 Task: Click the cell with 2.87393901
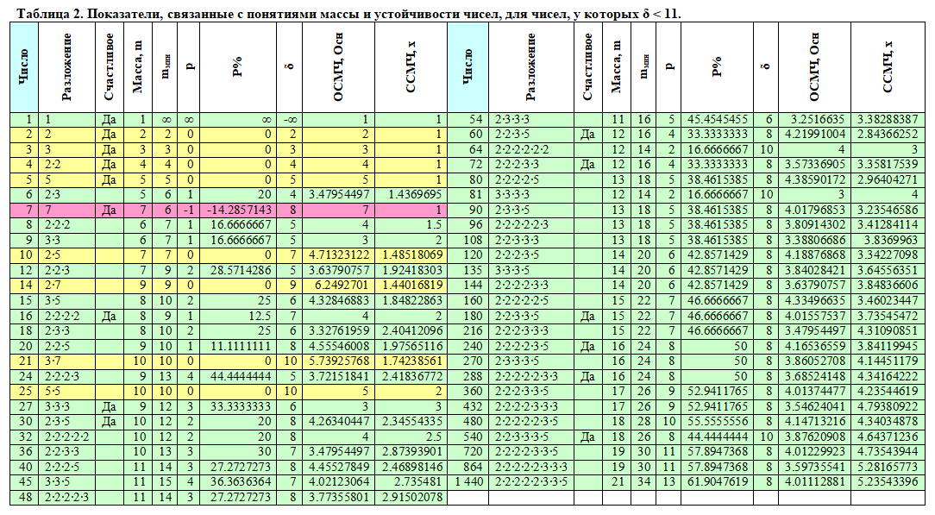[x=411, y=452]
